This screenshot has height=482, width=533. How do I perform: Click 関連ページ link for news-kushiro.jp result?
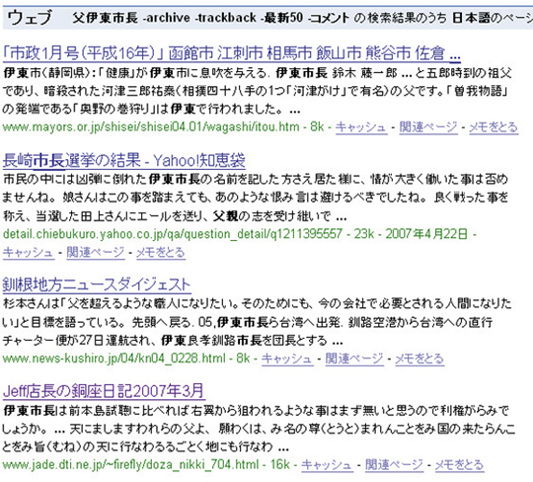coord(354,359)
